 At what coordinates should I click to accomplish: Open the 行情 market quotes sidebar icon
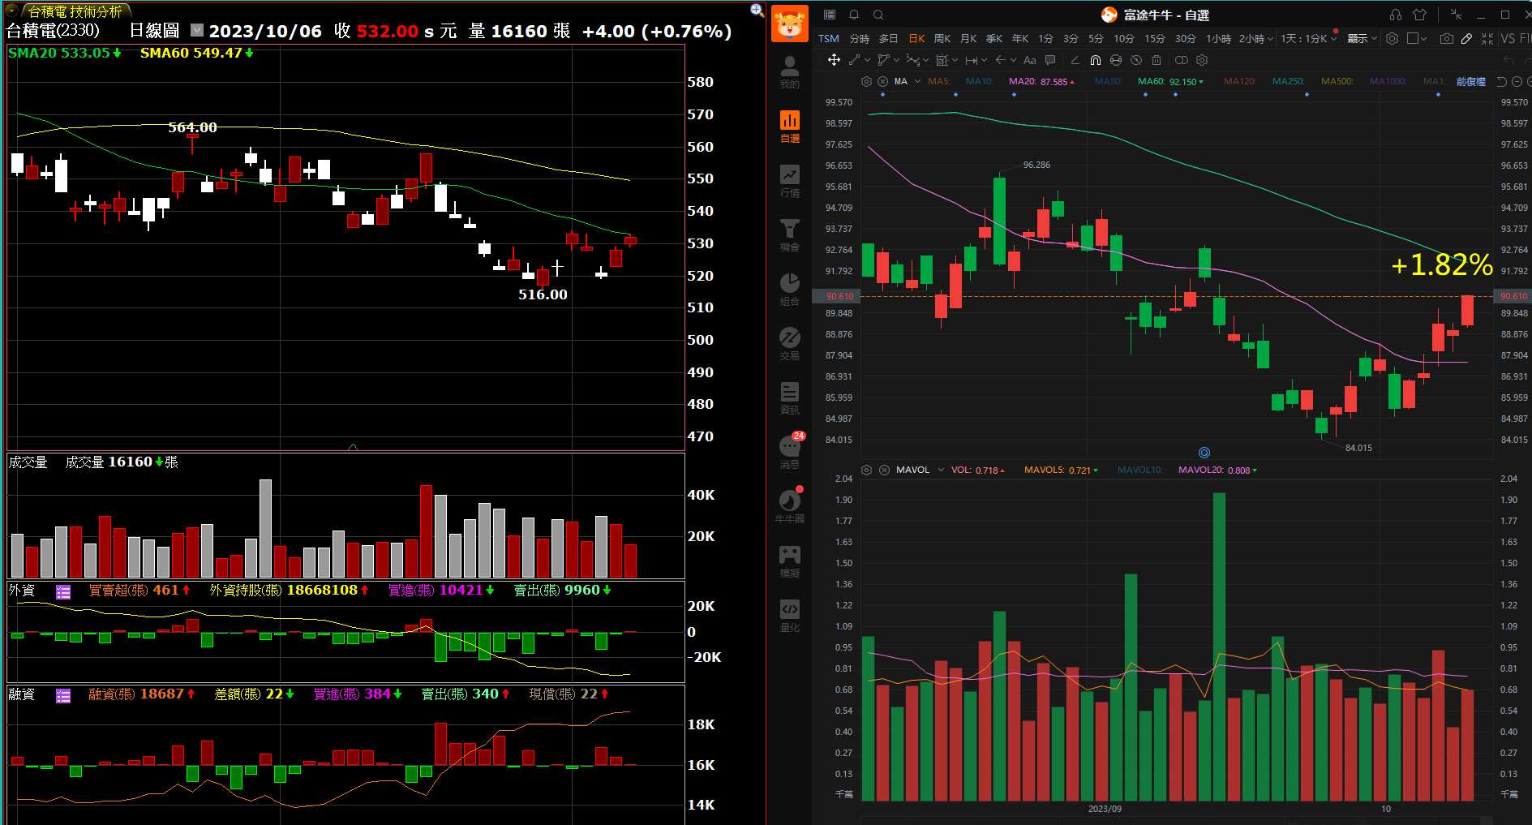tap(789, 181)
